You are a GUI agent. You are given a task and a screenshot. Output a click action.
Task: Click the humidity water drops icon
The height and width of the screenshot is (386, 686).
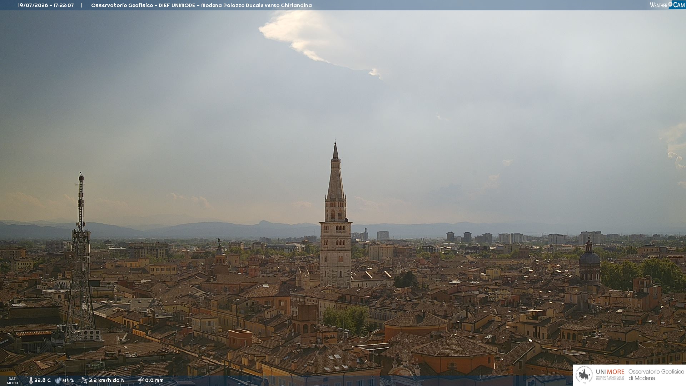click(x=58, y=381)
